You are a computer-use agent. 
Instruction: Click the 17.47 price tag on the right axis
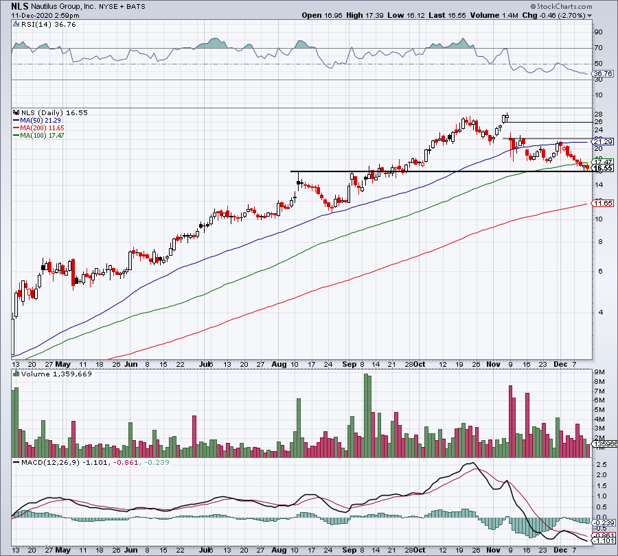pos(604,162)
